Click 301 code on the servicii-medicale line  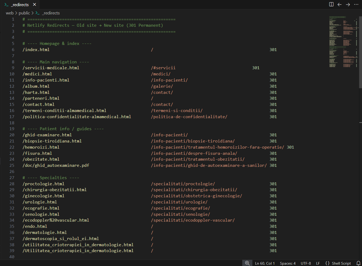pyautogui.click(x=256, y=68)
